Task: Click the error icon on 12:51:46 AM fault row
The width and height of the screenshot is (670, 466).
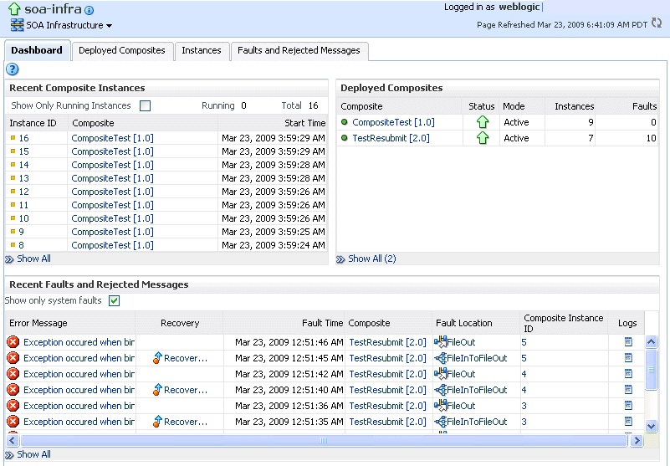Action: pyautogui.click(x=13, y=342)
